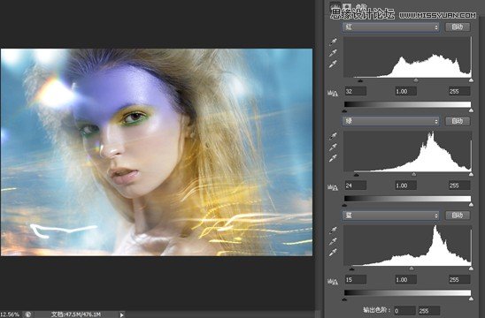Screen dimensions: 485x318
Task: Pick the black point eyedropper in blue levels
Action: pos(333,230)
